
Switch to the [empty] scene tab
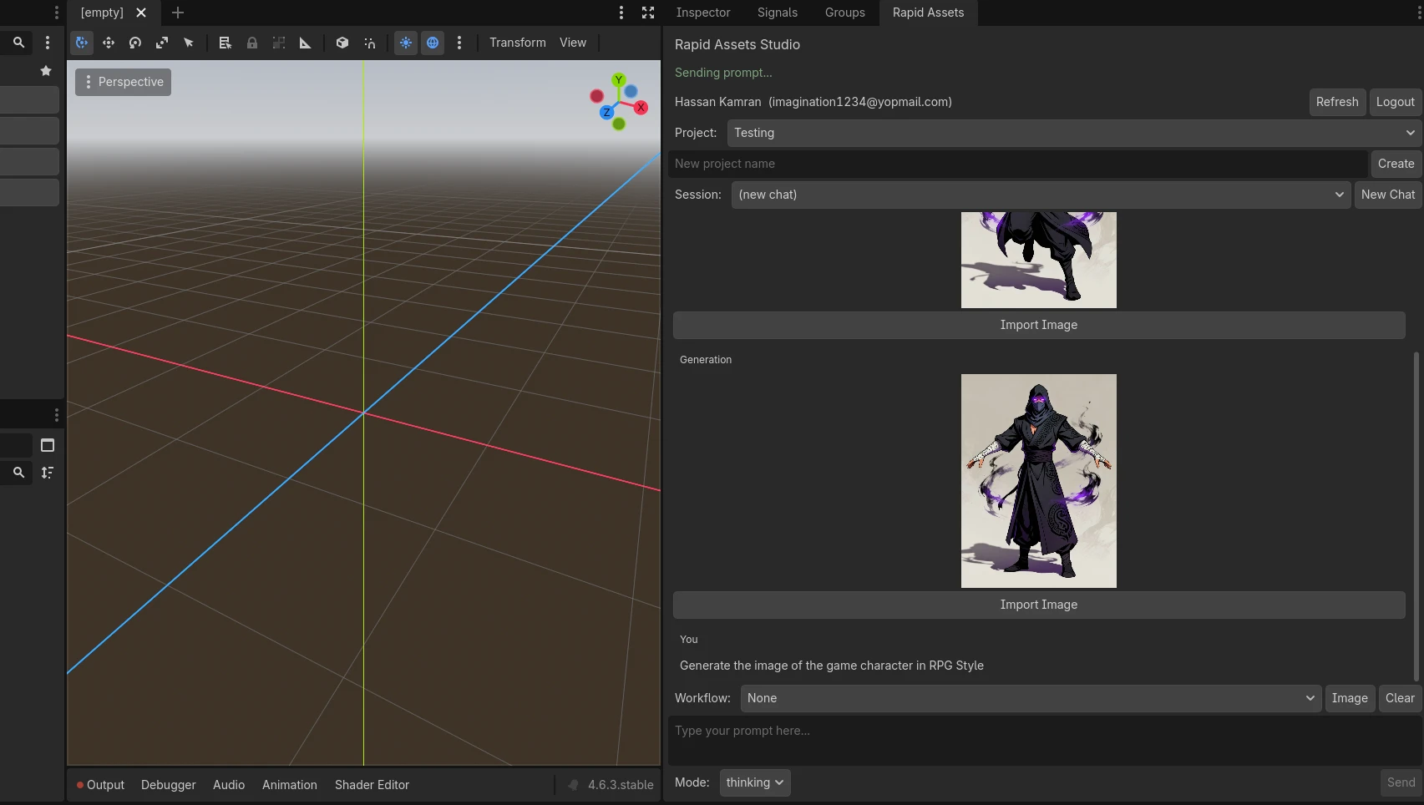coord(102,13)
